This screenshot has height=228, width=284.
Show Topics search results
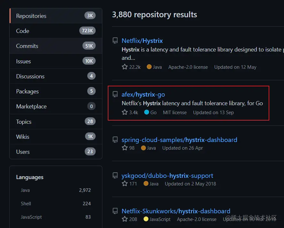(56, 122)
